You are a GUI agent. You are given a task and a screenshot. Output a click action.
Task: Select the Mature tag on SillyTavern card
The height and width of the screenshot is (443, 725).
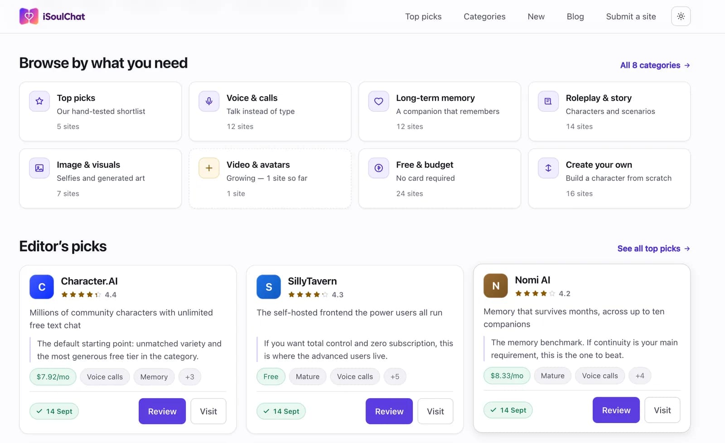(308, 376)
